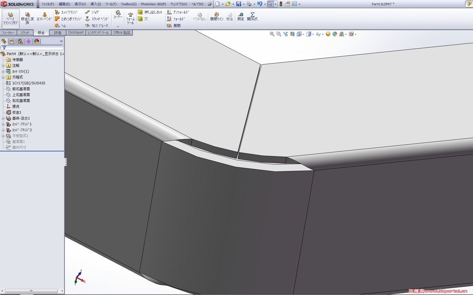Image resolution: width=473 pixels, height=295 pixels.
Task: Expand the 基体-法兰1 feature
Action: (3, 118)
